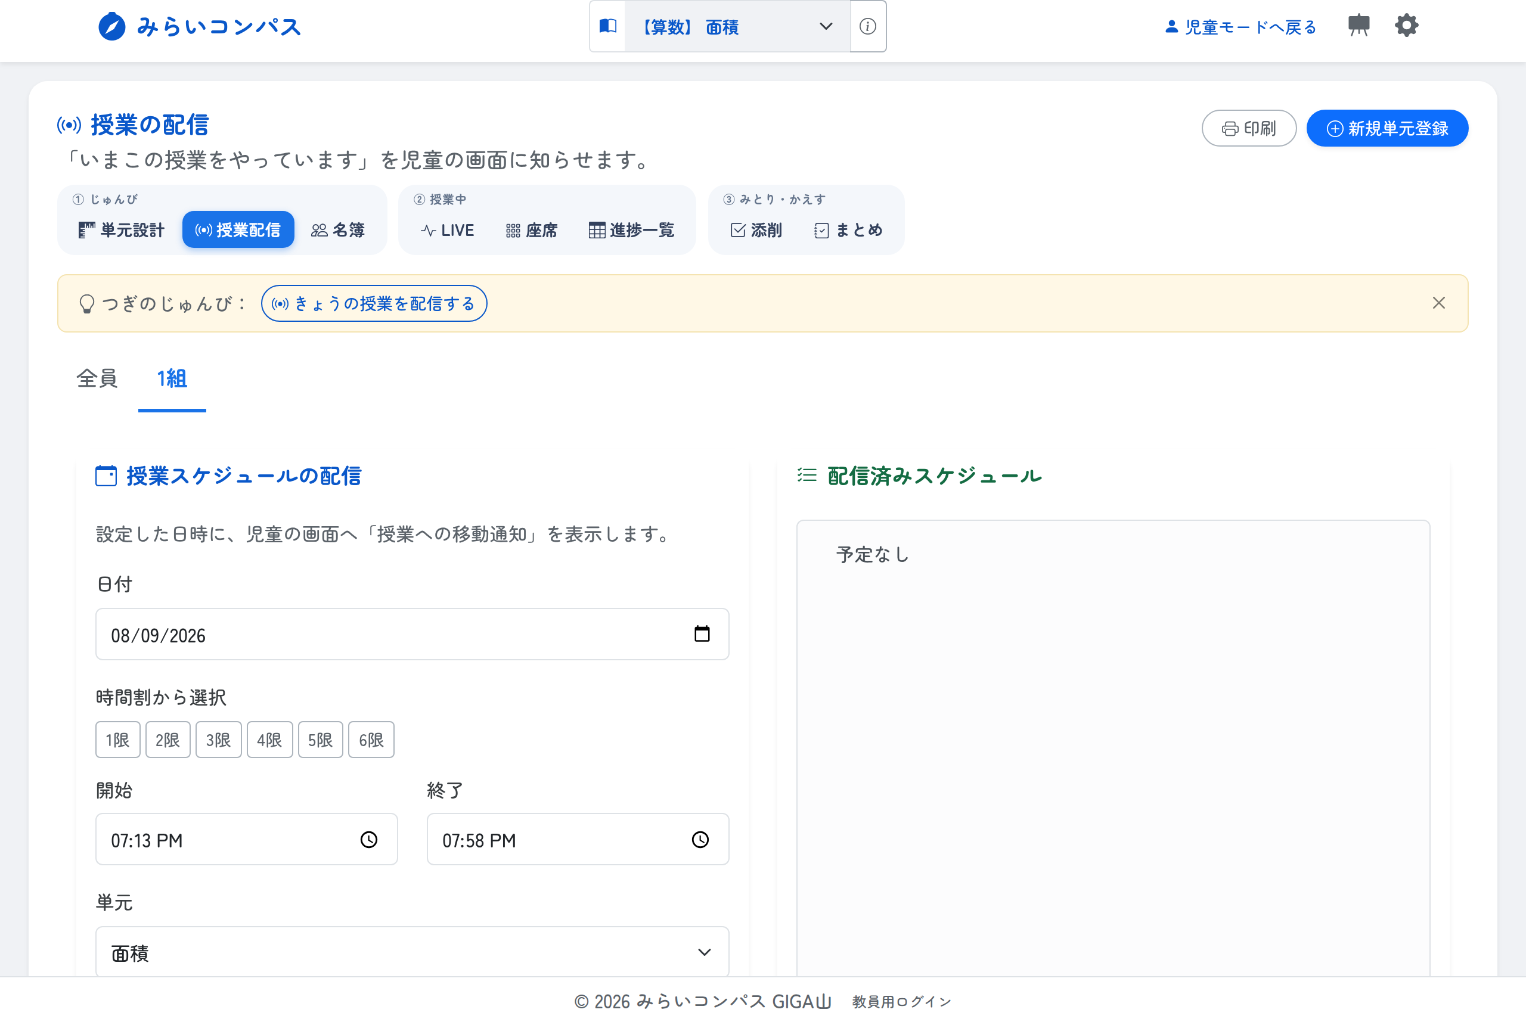Click the calendar icon in the date field
The height and width of the screenshot is (1025, 1526).
(x=702, y=633)
